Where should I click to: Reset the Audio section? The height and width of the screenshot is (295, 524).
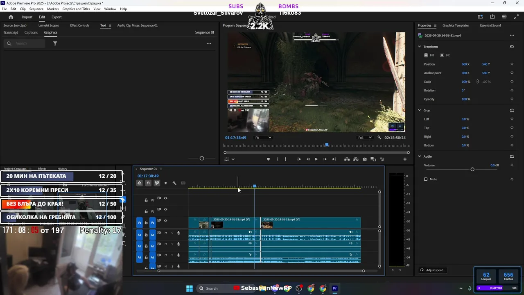[x=512, y=157]
